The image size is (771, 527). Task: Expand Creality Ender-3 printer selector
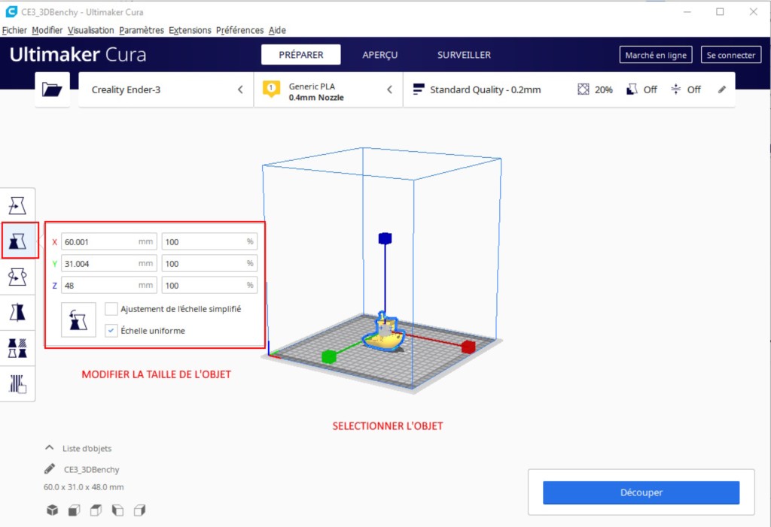pyautogui.click(x=166, y=89)
